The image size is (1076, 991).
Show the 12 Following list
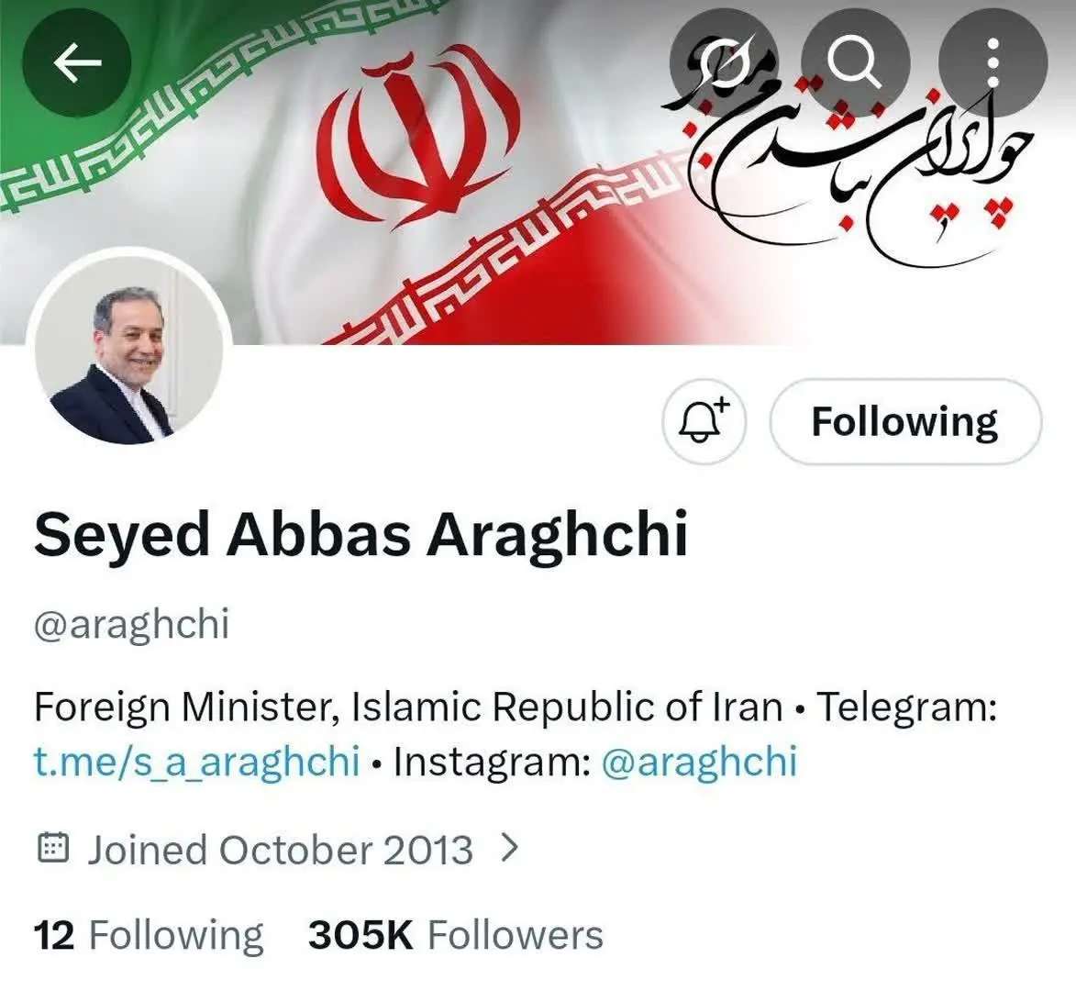tap(149, 935)
